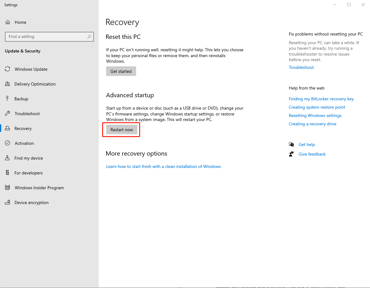Focus the Find a setting field
Viewport: 370px width, 288px height.
pos(46,36)
